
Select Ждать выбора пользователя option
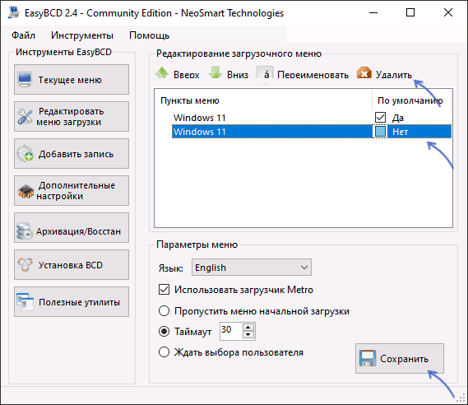coord(164,351)
